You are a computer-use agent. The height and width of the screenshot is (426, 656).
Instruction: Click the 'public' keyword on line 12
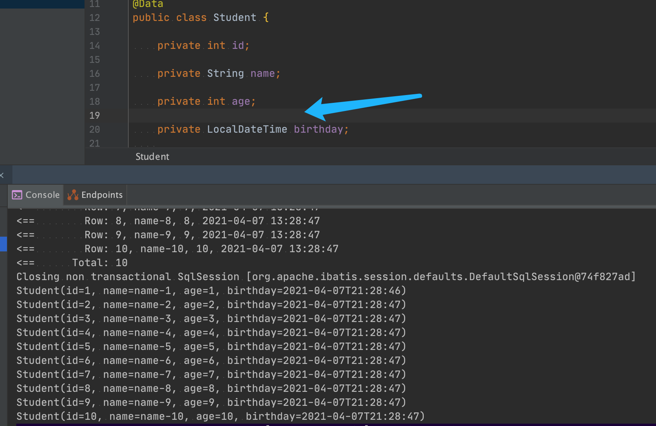pyautogui.click(x=151, y=18)
